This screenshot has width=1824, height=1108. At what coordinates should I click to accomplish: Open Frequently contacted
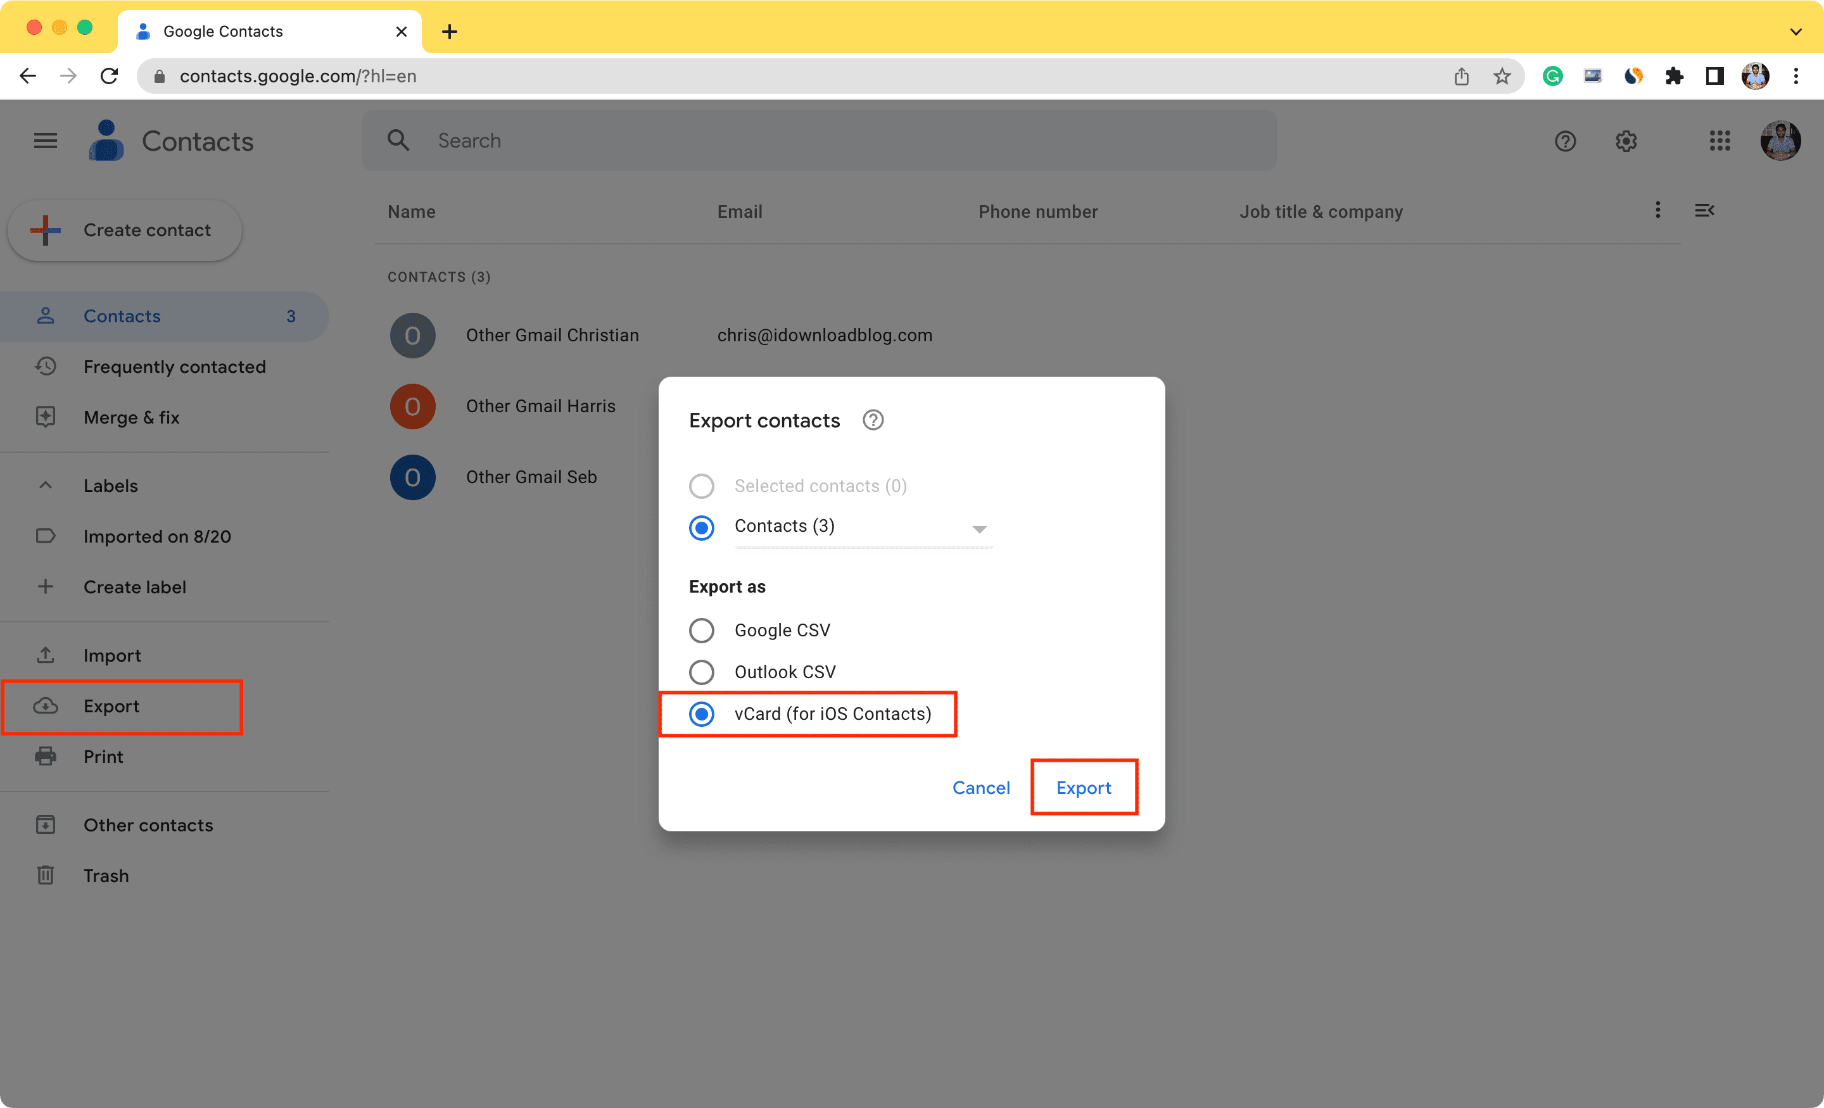point(164,367)
